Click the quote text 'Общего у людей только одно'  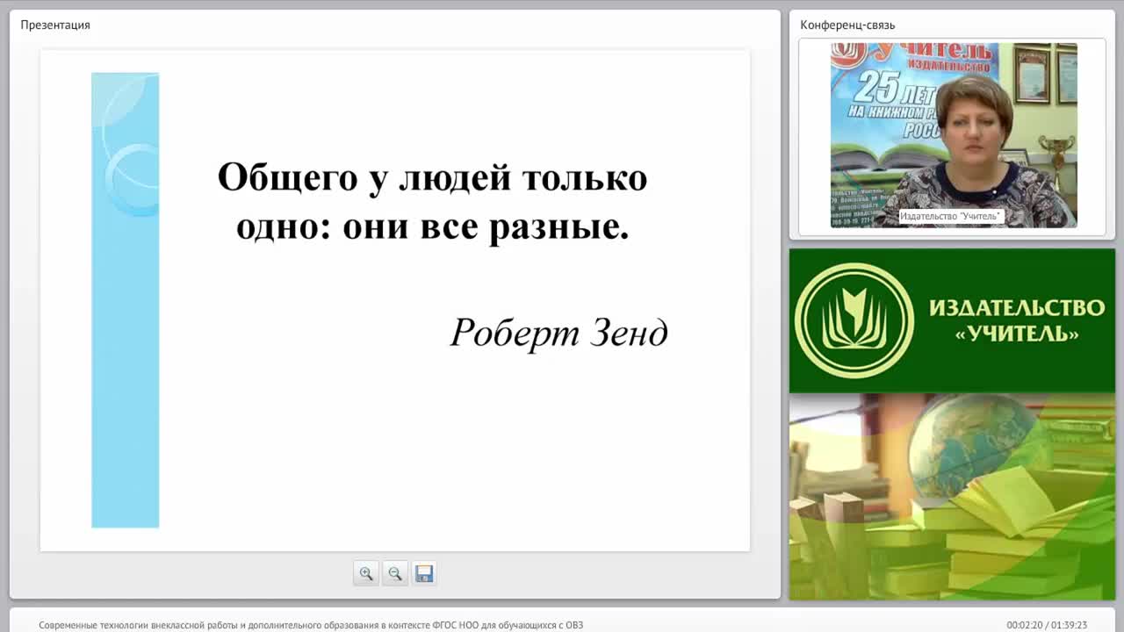tap(432, 202)
